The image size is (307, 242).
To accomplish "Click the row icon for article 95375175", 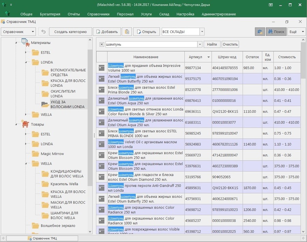I will coord(102,79).
